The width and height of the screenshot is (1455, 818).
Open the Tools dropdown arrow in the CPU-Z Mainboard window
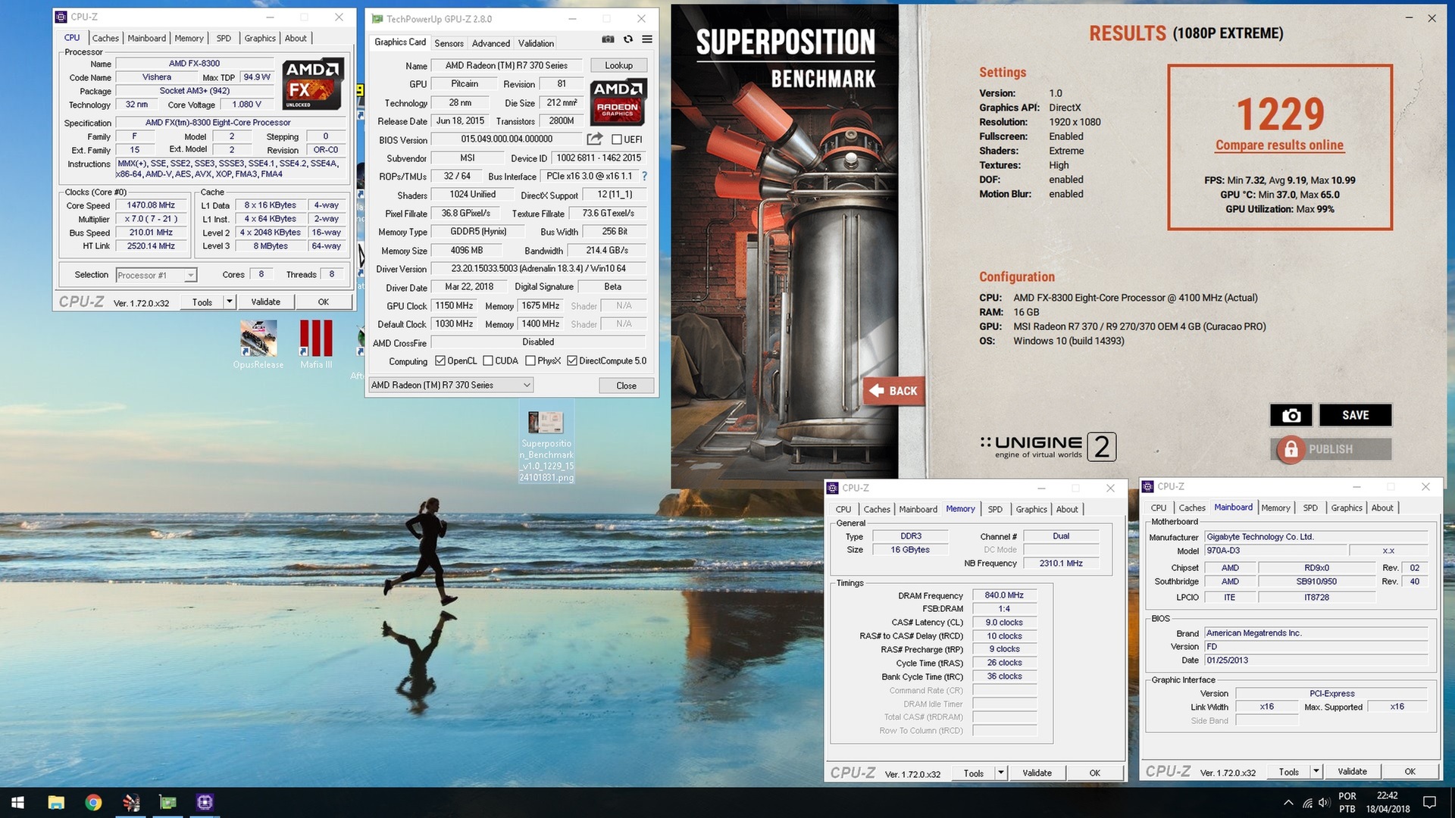(1316, 771)
